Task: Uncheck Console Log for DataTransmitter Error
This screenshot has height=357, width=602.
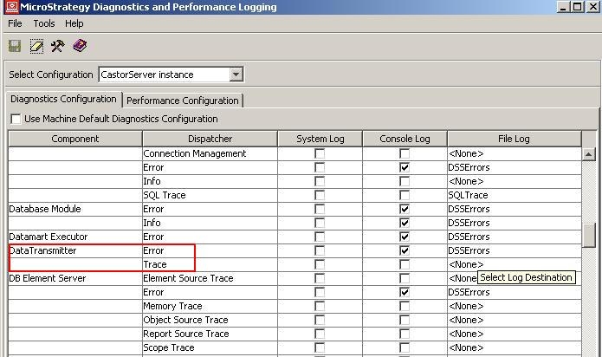Action: pos(405,250)
